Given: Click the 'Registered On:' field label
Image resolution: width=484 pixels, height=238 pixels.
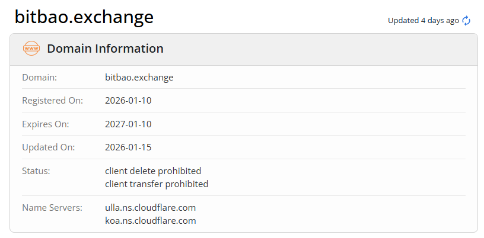Looking at the screenshot, I should [x=52, y=101].
